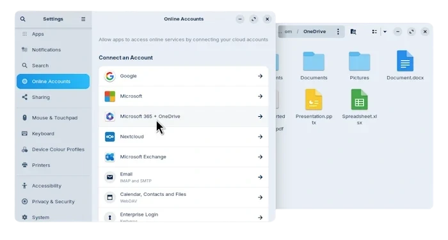Click the Microsoft logo icon
This screenshot has height=240, width=448.
tap(109, 96)
